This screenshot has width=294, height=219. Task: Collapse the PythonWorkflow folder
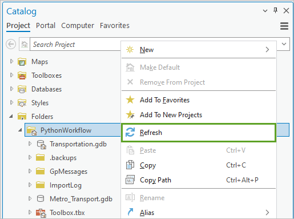(20, 130)
